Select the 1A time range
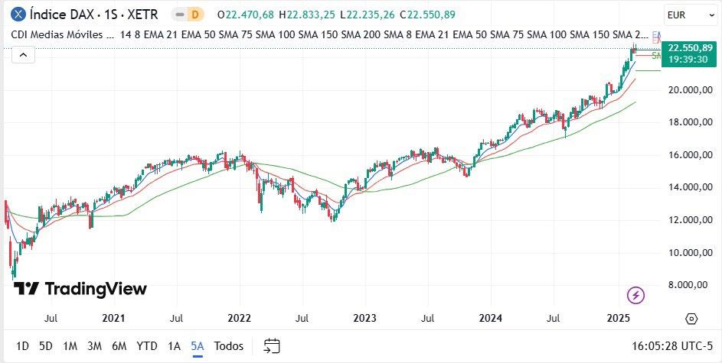 tap(174, 346)
